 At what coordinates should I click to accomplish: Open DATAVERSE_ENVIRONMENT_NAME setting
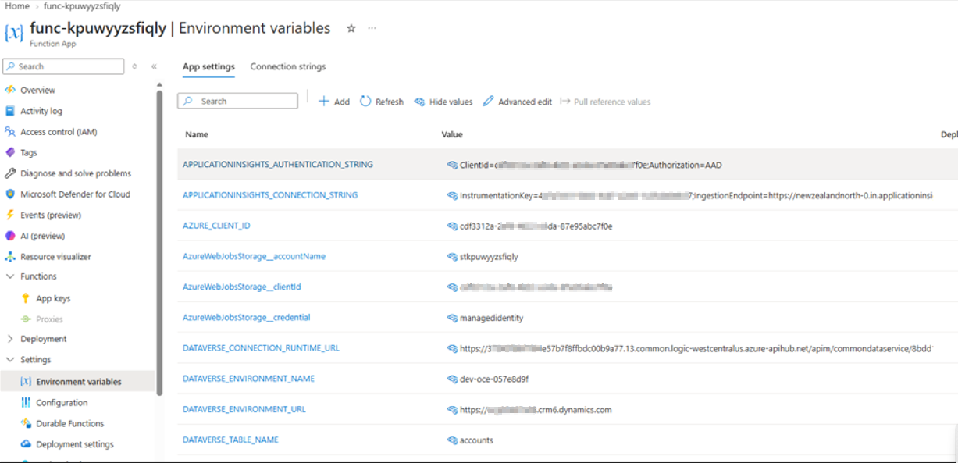(x=248, y=379)
